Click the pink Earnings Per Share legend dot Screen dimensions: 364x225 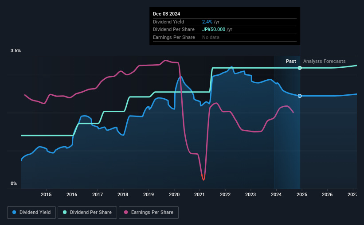[126, 212]
